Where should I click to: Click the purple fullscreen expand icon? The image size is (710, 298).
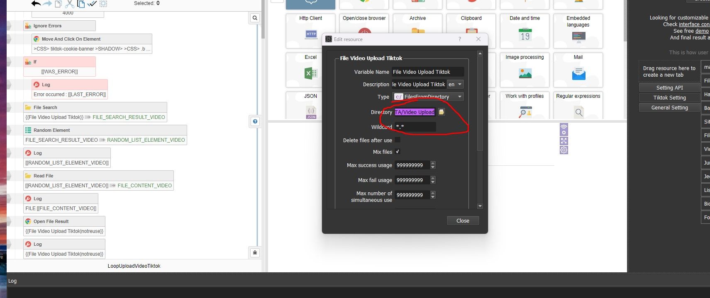564,141
